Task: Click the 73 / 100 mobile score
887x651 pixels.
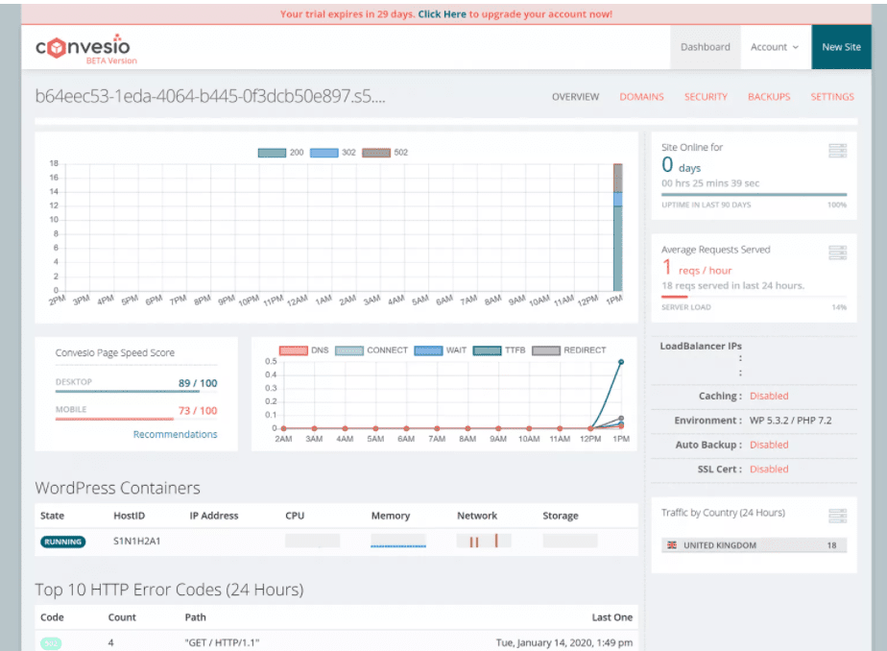Action: point(198,411)
